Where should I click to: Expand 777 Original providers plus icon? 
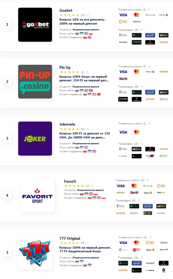142,258
